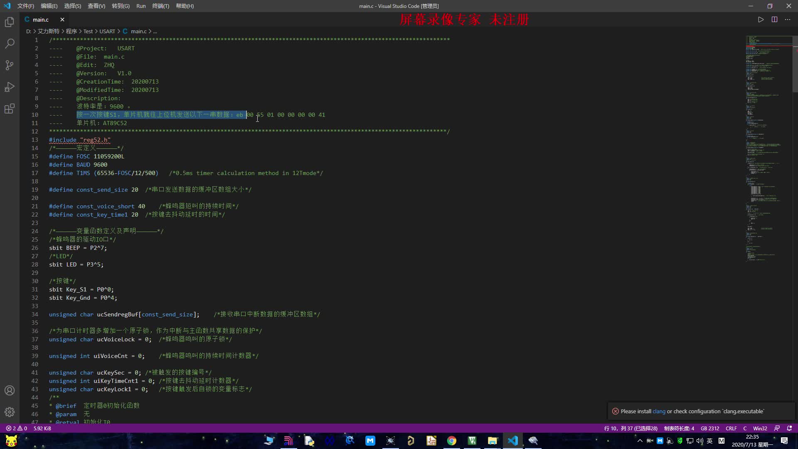The image size is (798, 449).
Task: Open the Source Control view icon
Action: pos(10,65)
